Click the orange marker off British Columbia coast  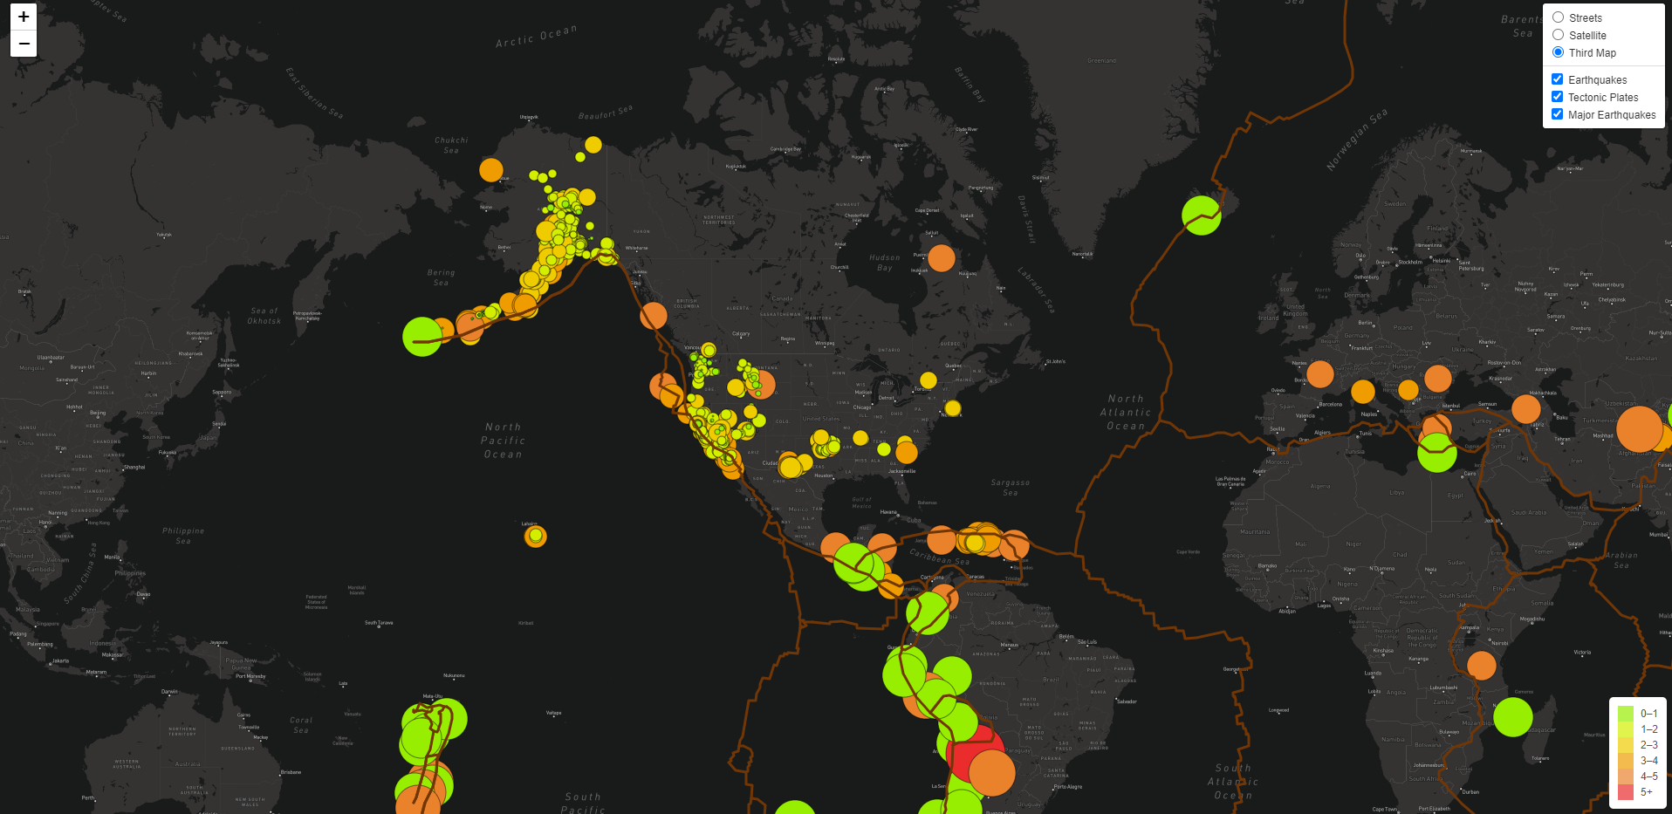pyautogui.click(x=654, y=315)
